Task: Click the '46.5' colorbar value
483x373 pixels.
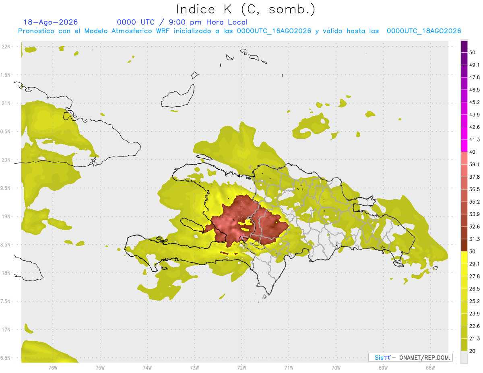Action: point(475,90)
